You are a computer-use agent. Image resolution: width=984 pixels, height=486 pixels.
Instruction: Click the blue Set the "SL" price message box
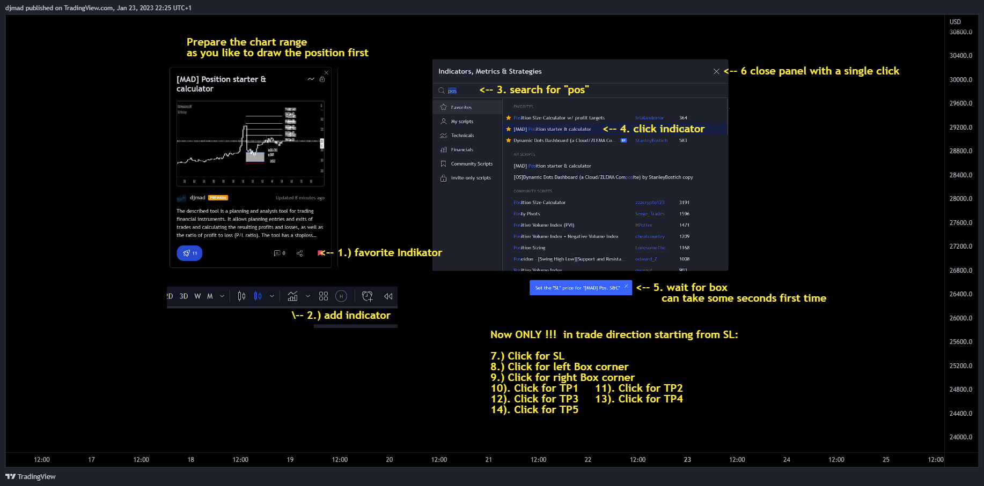tap(581, 288)
